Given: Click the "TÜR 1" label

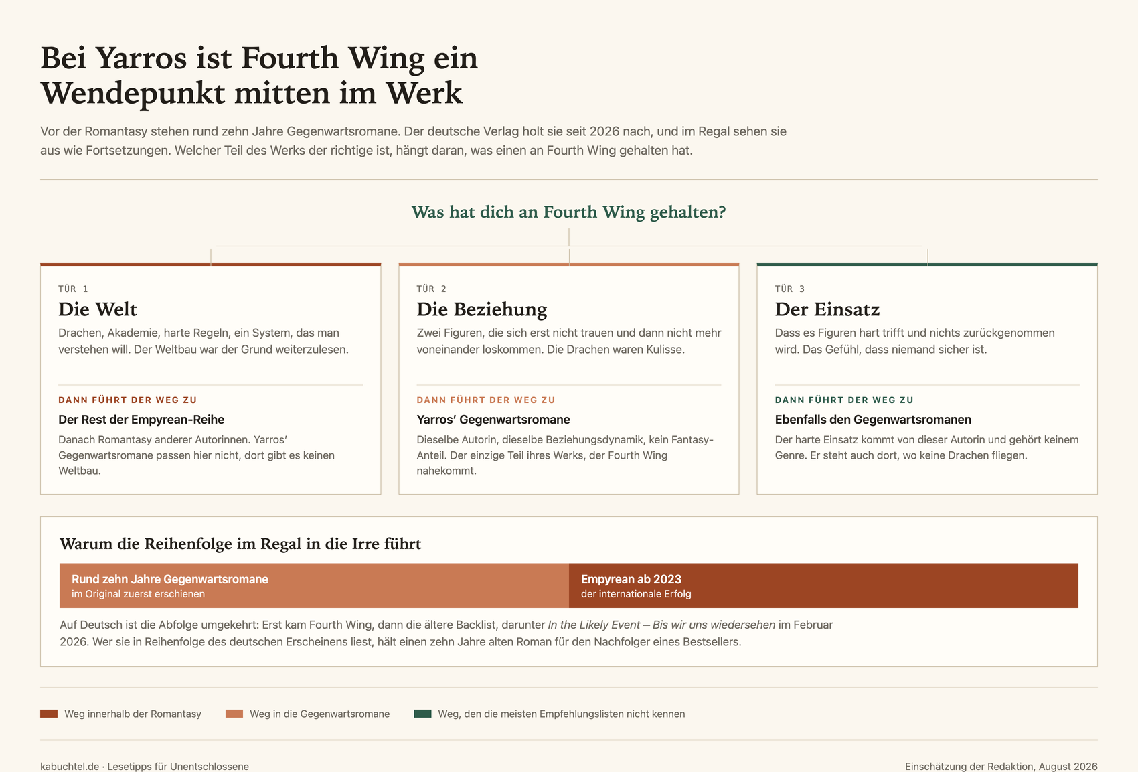Looking at the screenshot, I should (x=73, y=289).
